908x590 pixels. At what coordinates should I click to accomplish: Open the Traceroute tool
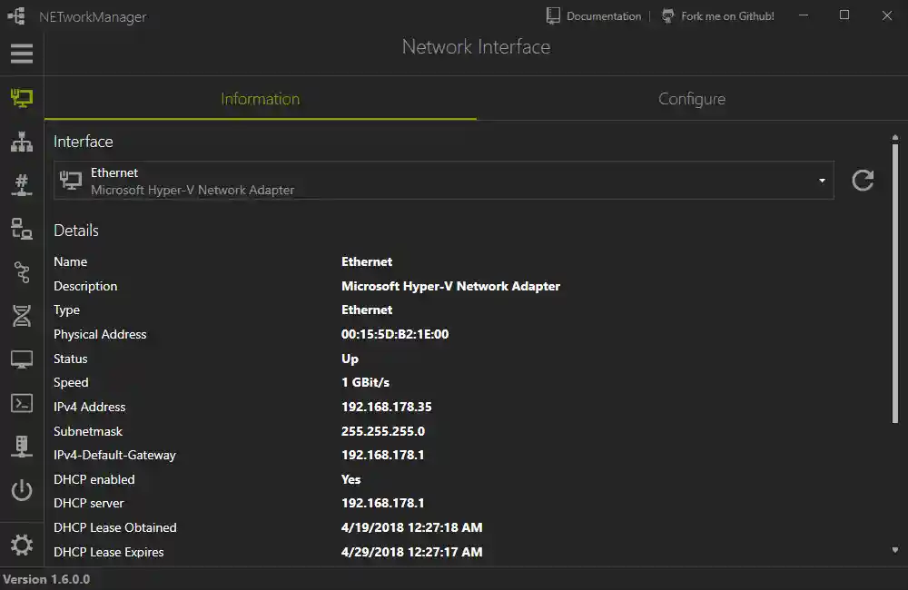click(x=21, y=272)
